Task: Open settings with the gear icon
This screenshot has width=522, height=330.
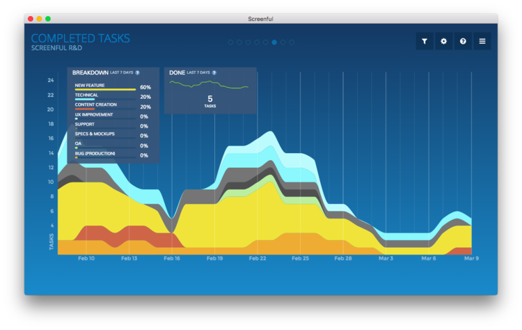Action: (444, 41)
